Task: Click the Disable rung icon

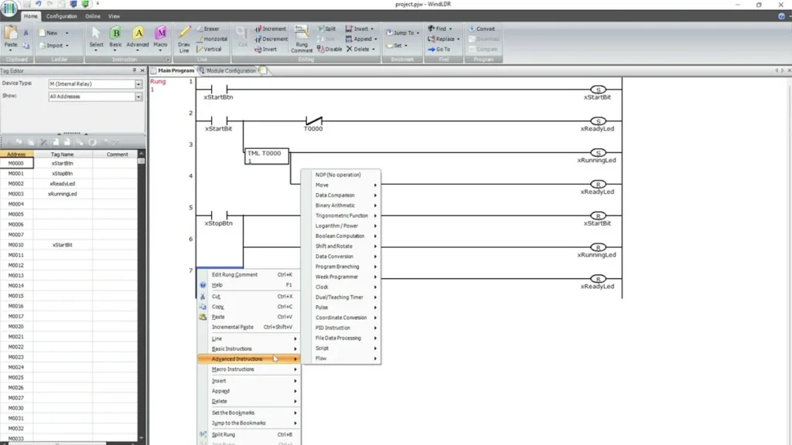Action: 329,49
